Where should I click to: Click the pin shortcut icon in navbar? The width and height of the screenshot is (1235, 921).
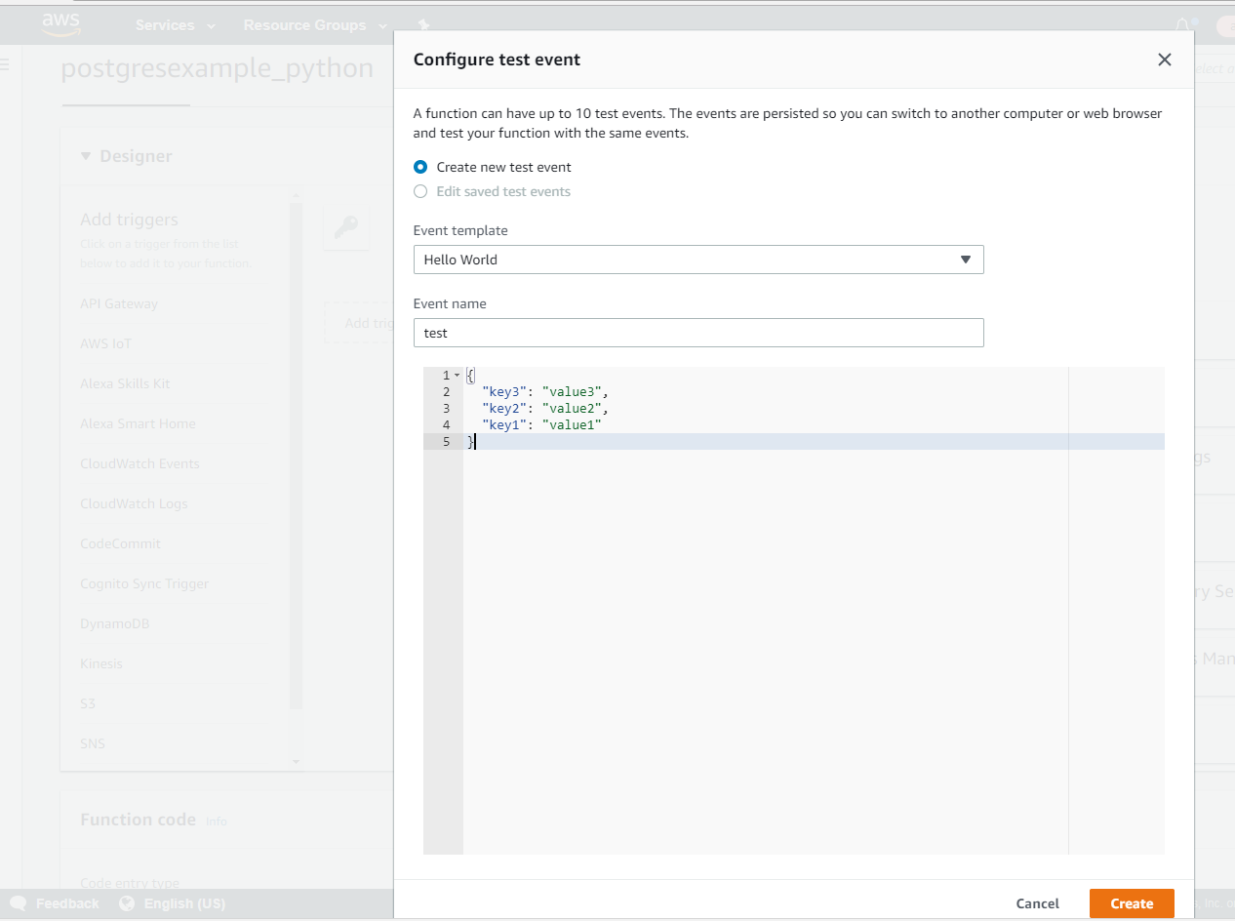pos(422,25)
